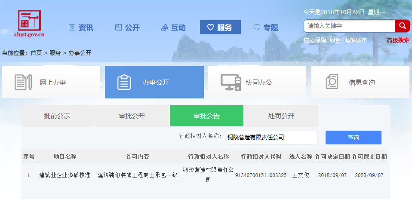Click the 海绵城市 hot keyword
412x199 pixels.
point(356,40)
